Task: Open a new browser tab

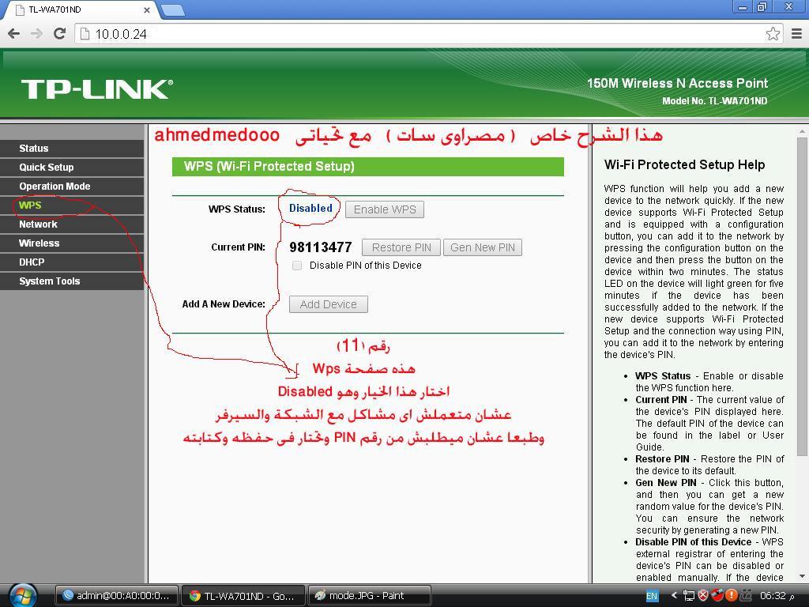Action: click(x=173, y=9)
